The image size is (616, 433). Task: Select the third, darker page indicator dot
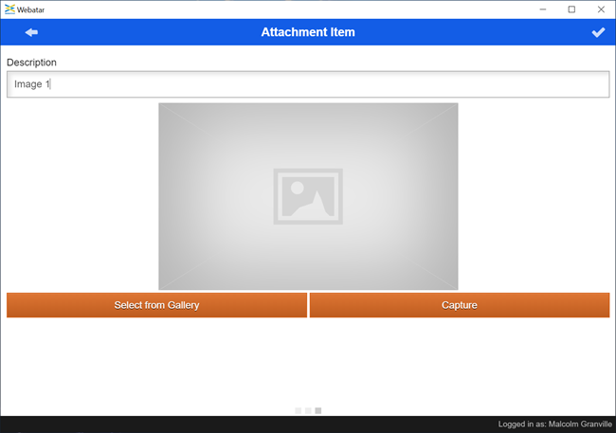(318, 410)
